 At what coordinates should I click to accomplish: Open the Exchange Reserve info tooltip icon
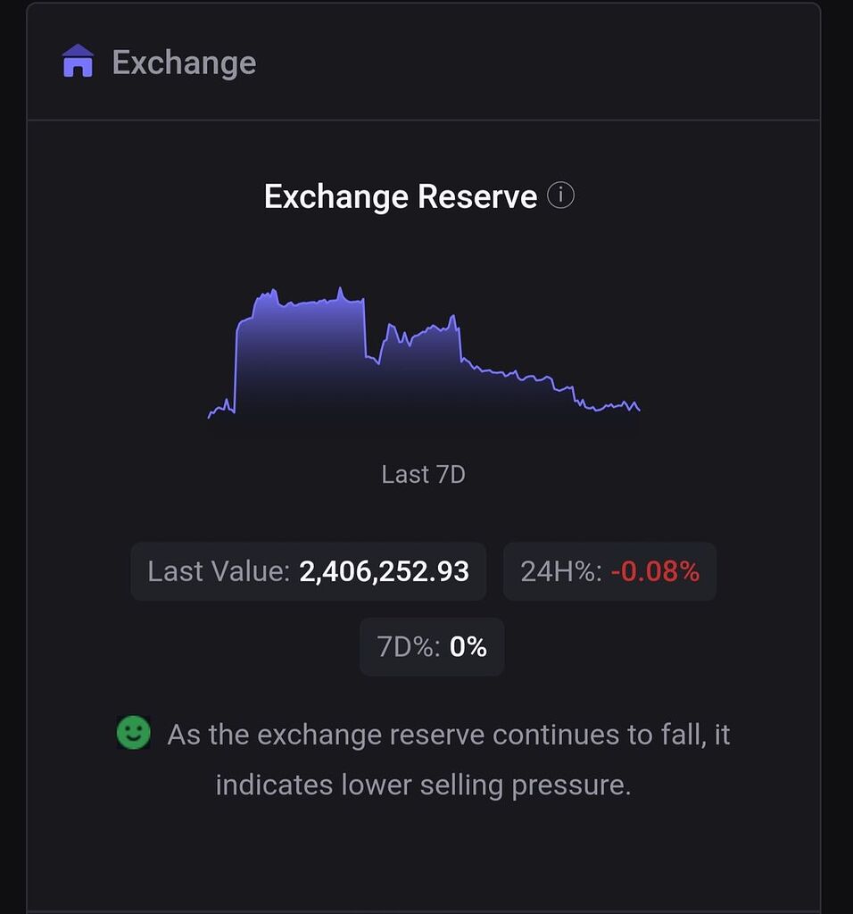tap(560, 195)
